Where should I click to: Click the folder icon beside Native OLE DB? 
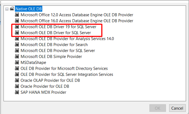click(x=12, y=9)
